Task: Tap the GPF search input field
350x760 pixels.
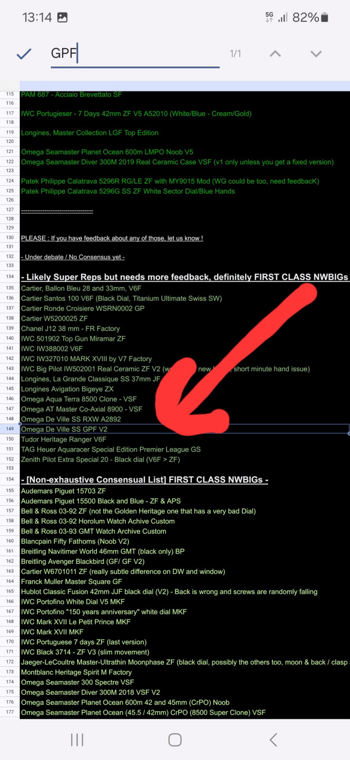Action: pyautogui.click(x=135, y=54)
